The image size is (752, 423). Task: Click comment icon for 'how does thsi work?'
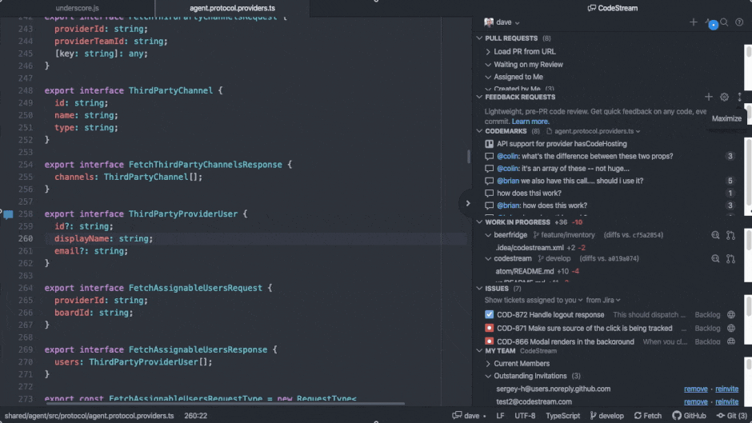coord(489,194)
